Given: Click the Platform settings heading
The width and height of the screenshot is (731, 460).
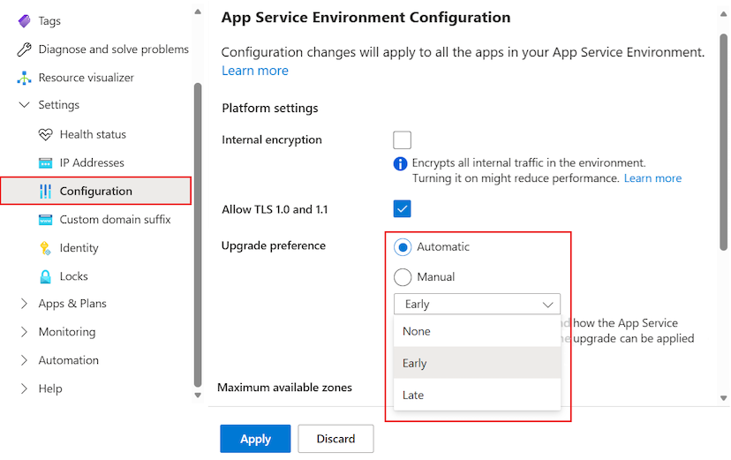Looking at the screenshot, I should tap(270, 109).
